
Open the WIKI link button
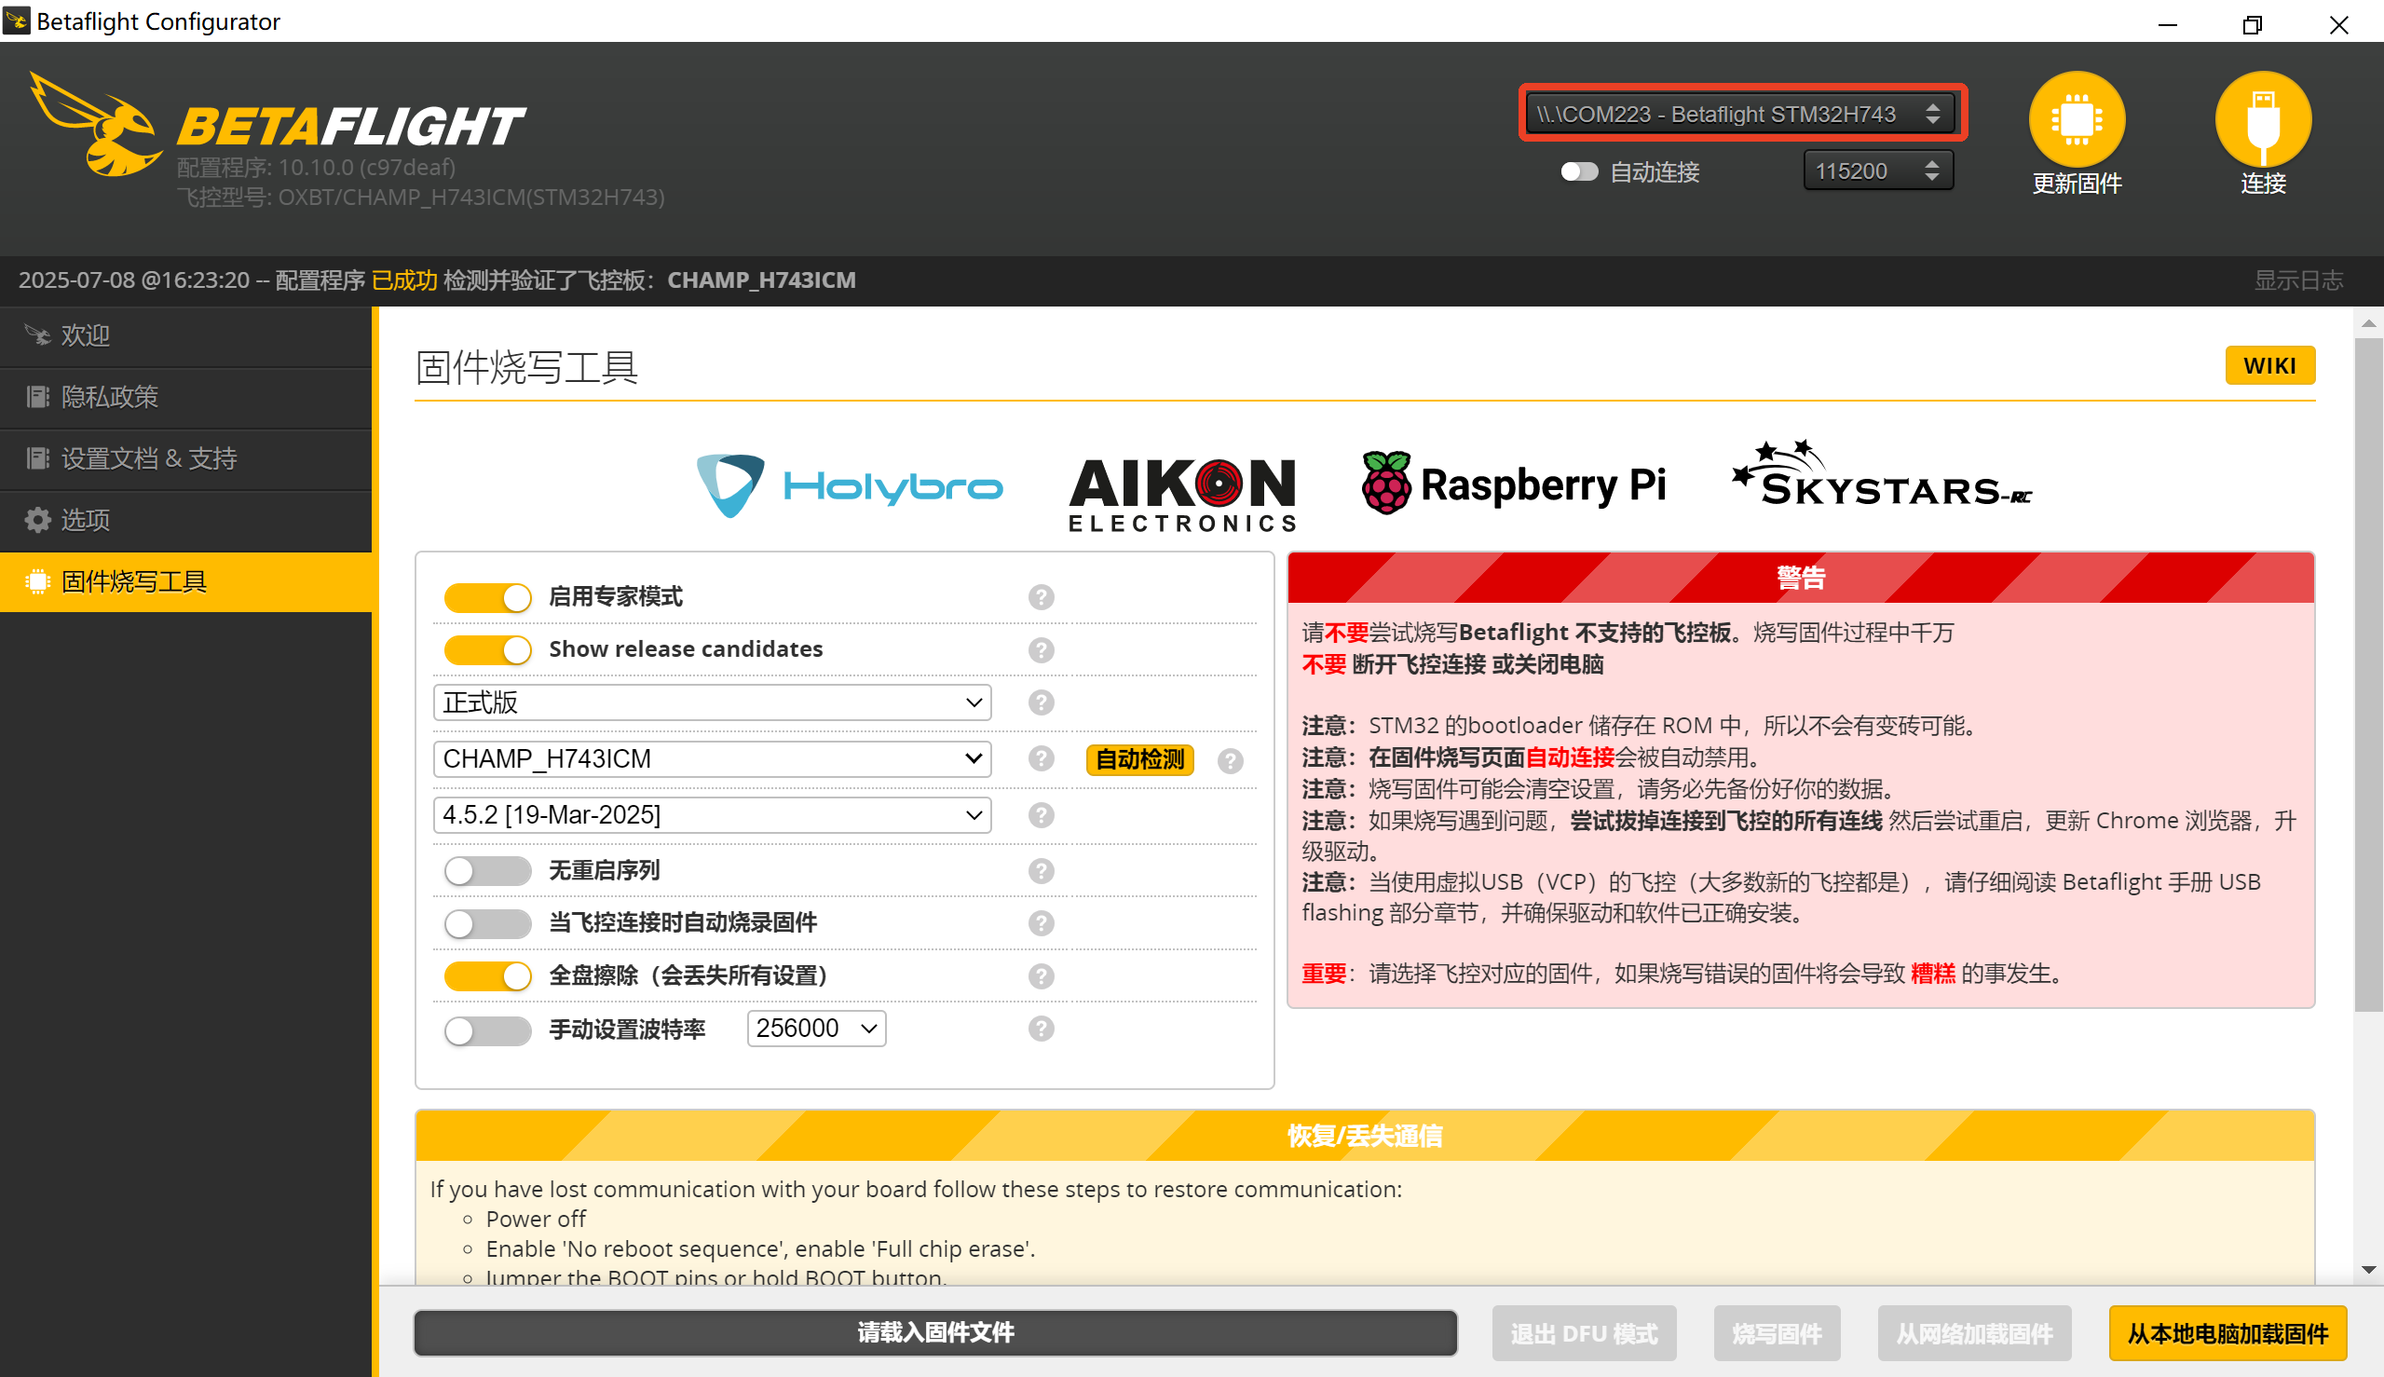(x=2268, y=366)
